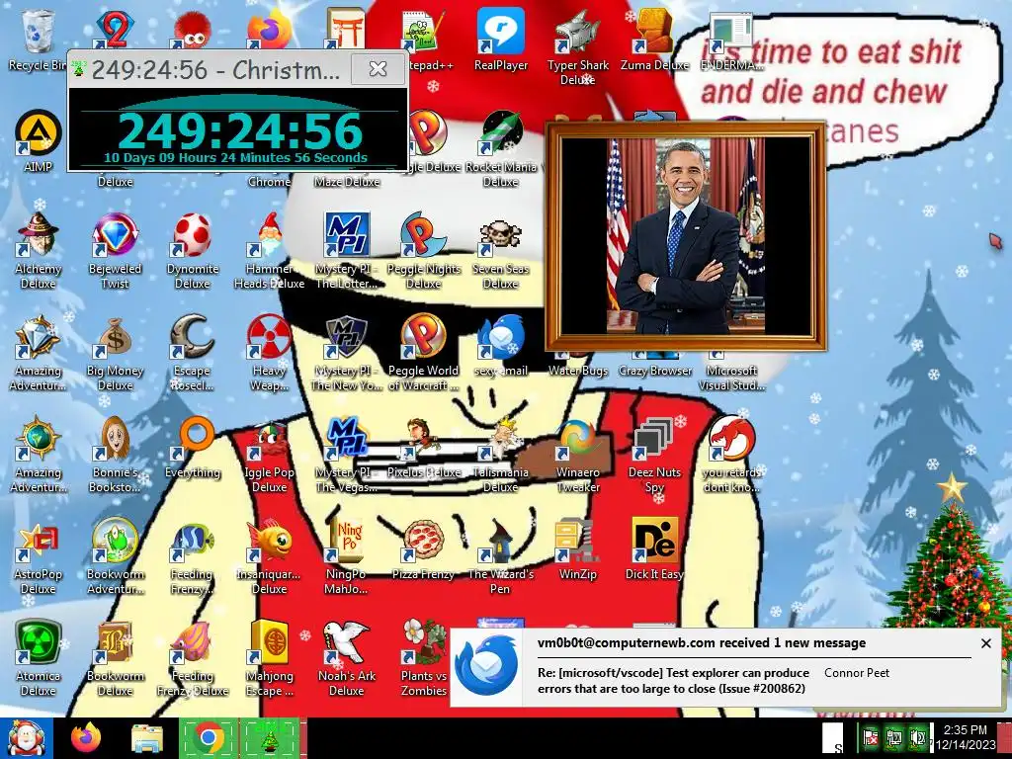Viewport: 1012px width, 759px height.
Task: Open the Typer Shark Deluxe shortcut
Action: (x=577, y=47)
